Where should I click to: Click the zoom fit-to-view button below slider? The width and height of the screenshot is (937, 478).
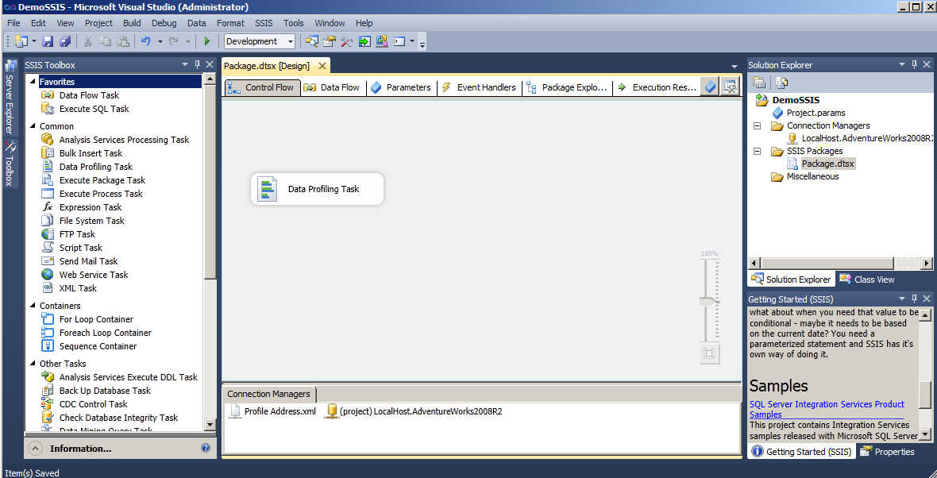pyautogui.click(x=709, y=353)
